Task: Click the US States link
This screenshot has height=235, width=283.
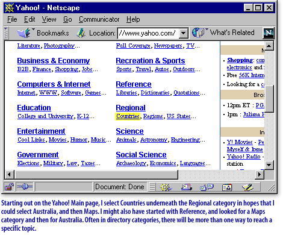Action: pyautogui.click(x=179, y=116)
